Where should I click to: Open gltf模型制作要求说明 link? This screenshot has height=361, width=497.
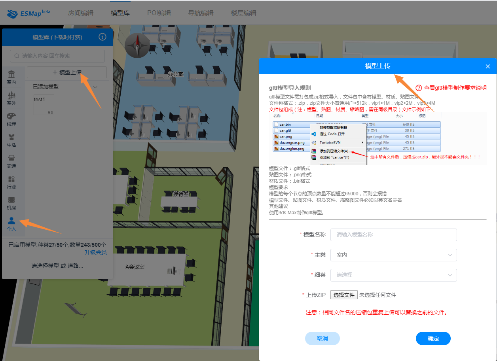(x=455, y=88)
